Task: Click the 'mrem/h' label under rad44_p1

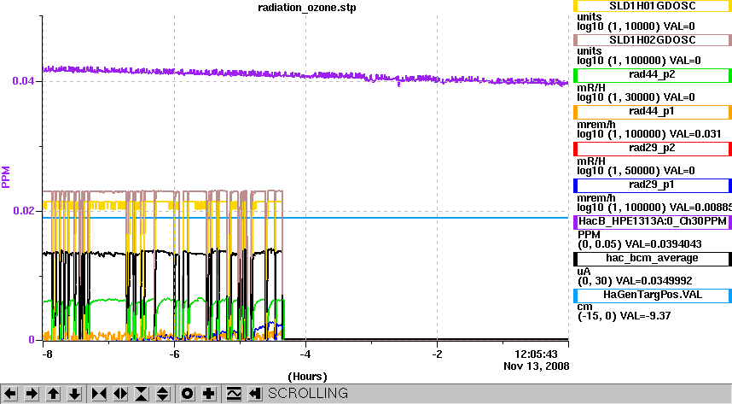Action: pyautogui.click(x=596, y=125)
